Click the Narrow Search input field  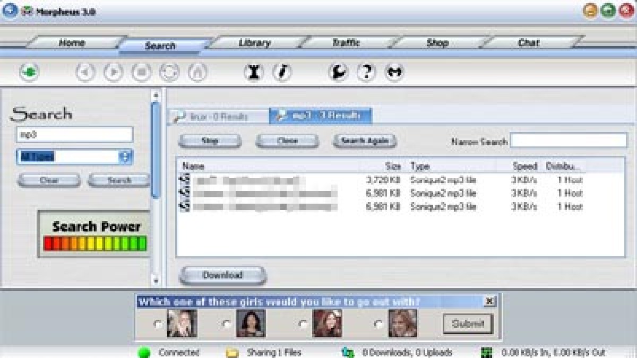pyautogui.click(x=569, y=141)
